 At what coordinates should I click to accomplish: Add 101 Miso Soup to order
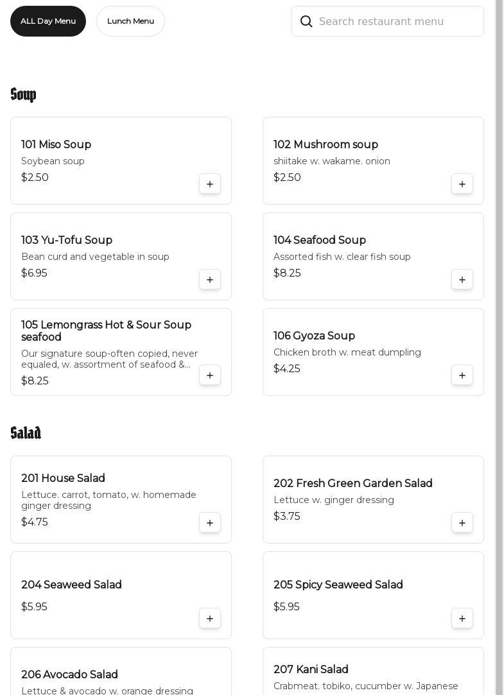[x=210, y=184]
